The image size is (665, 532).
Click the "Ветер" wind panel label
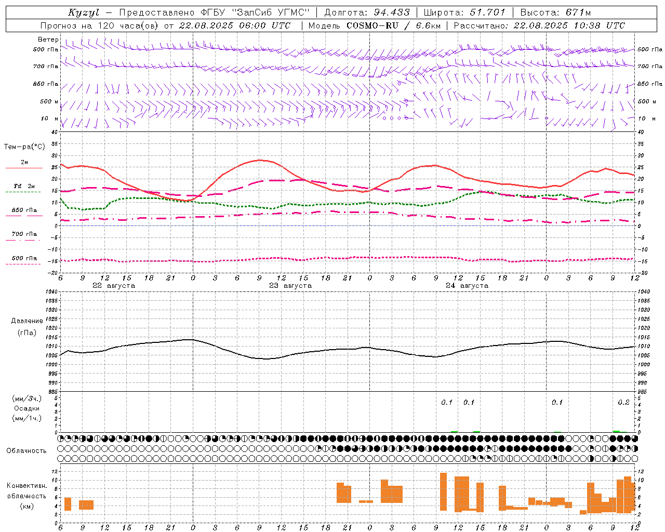coord(48,39)
